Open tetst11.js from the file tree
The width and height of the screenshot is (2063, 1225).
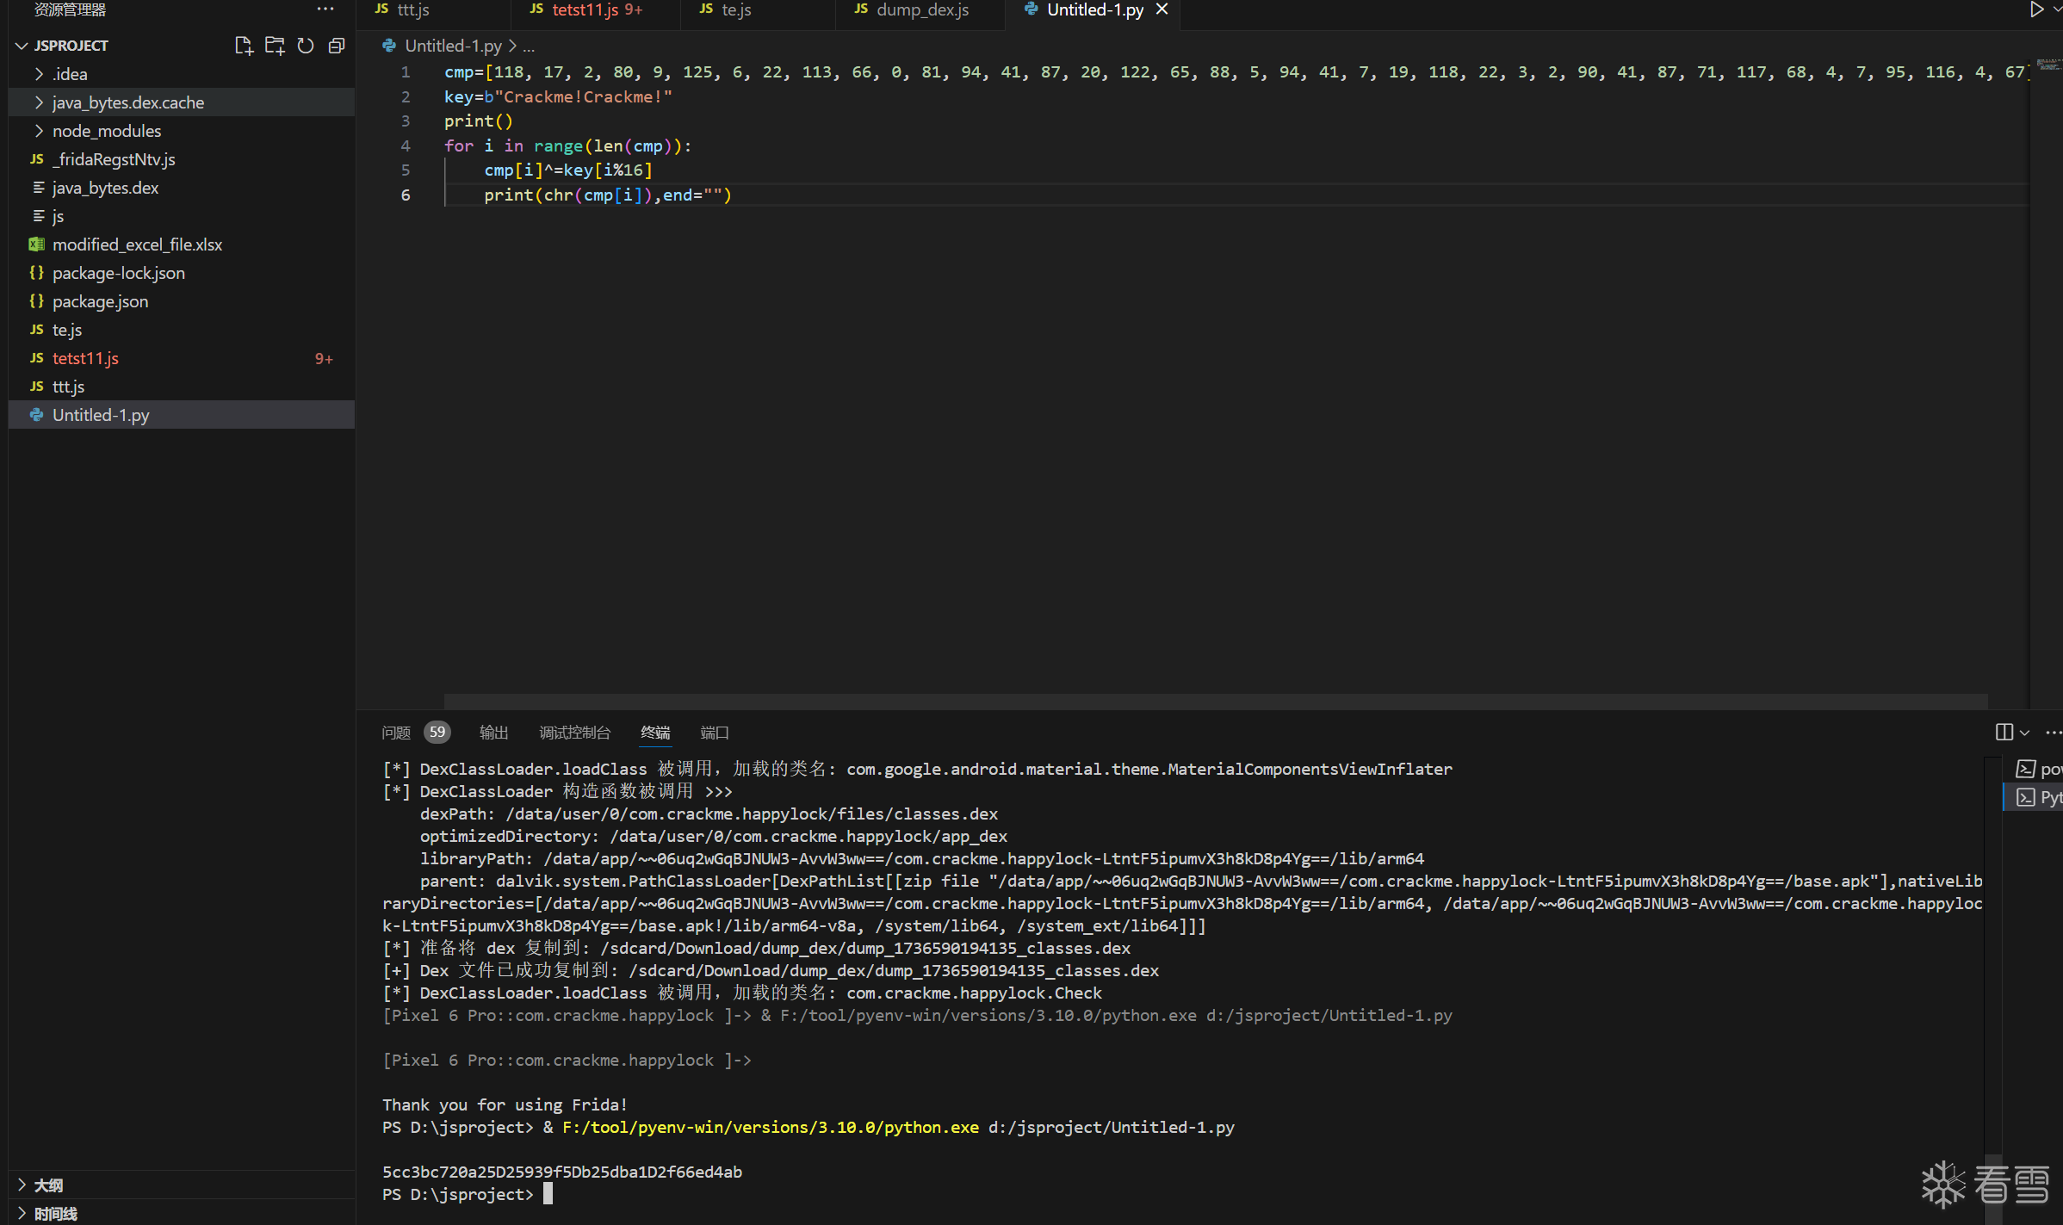pos(85,358)
